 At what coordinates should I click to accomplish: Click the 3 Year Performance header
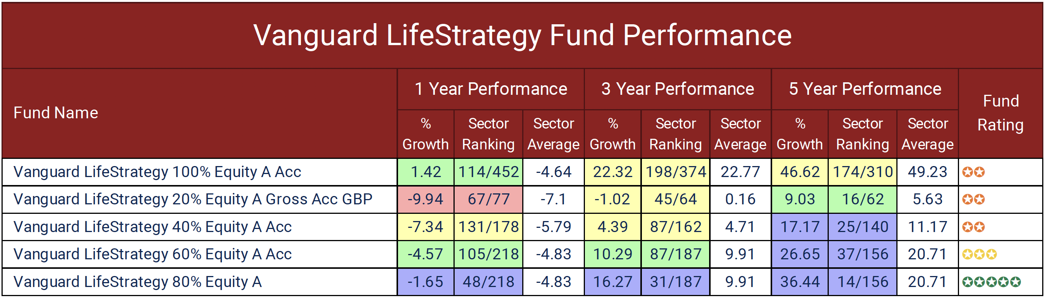[677, 89]
